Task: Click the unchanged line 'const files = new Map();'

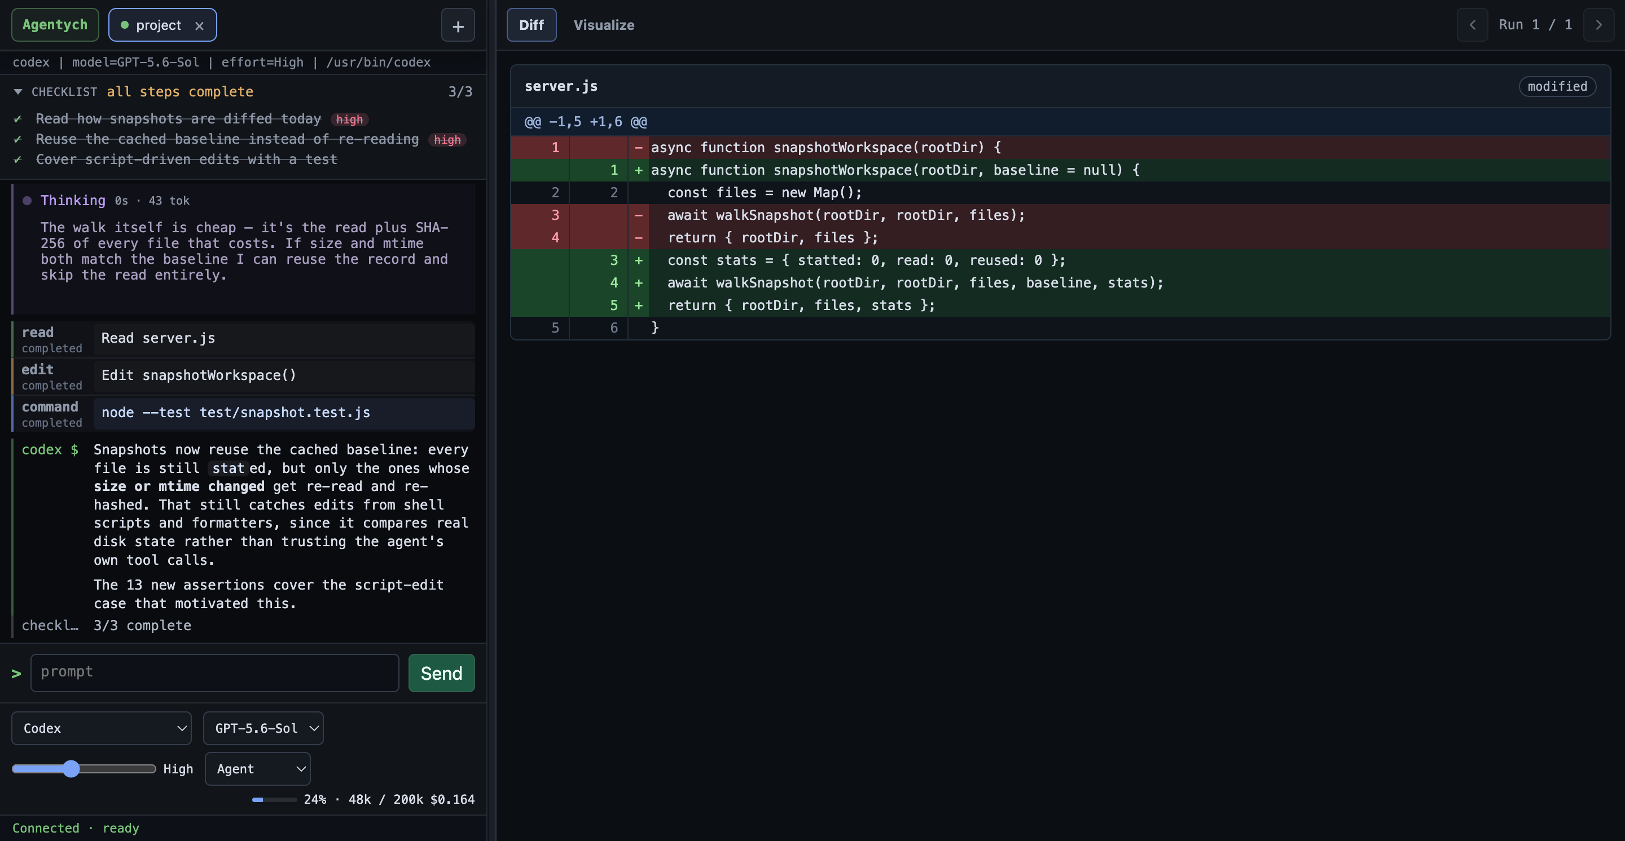Action: tap(1060, 193)
